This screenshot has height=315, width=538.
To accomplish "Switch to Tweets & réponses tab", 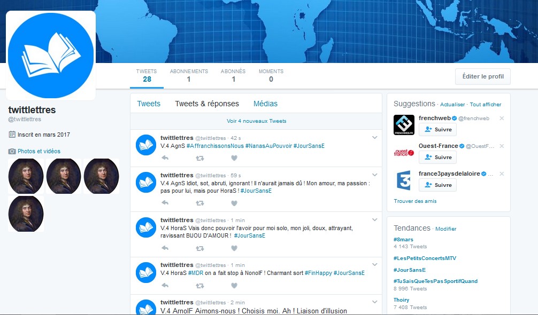I will click(x=207, y=104).
